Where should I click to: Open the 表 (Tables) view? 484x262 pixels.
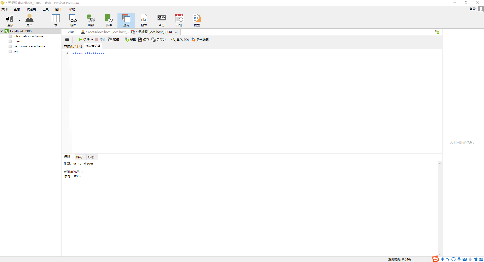click(x=56, y=20)
